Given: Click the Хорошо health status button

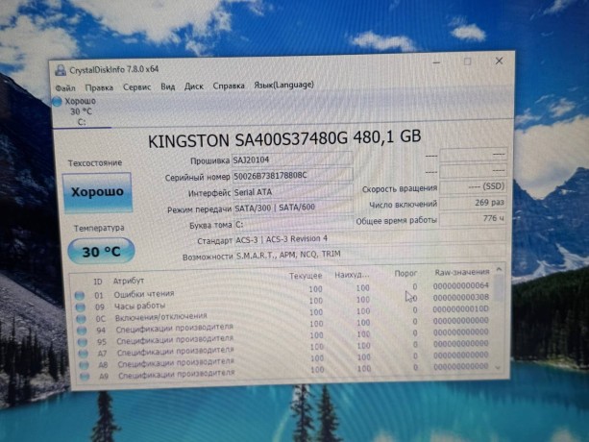Looking at the screenshot, I should (97, 192).
